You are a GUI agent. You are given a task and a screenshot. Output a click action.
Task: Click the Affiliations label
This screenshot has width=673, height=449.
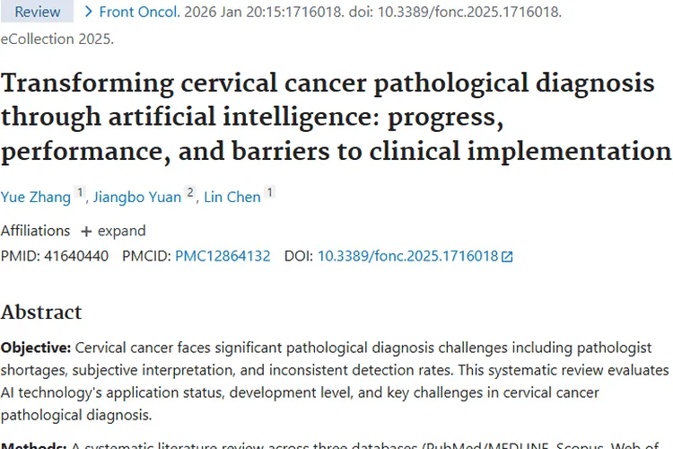click(35, 231)
